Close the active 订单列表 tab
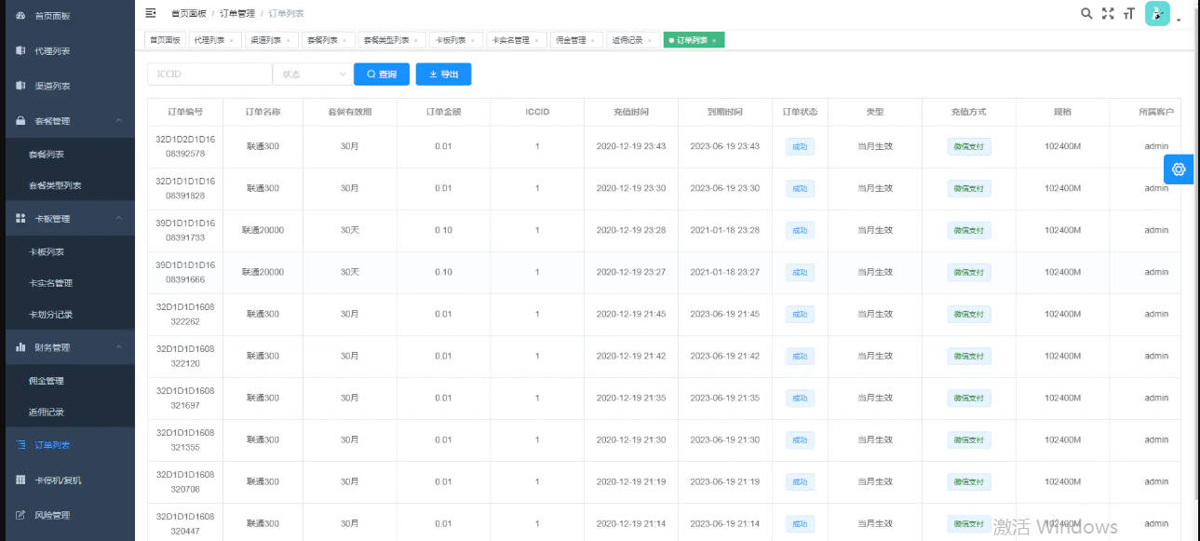The height and width of the screenshot is (541, 1200). [x=714, y=41]
